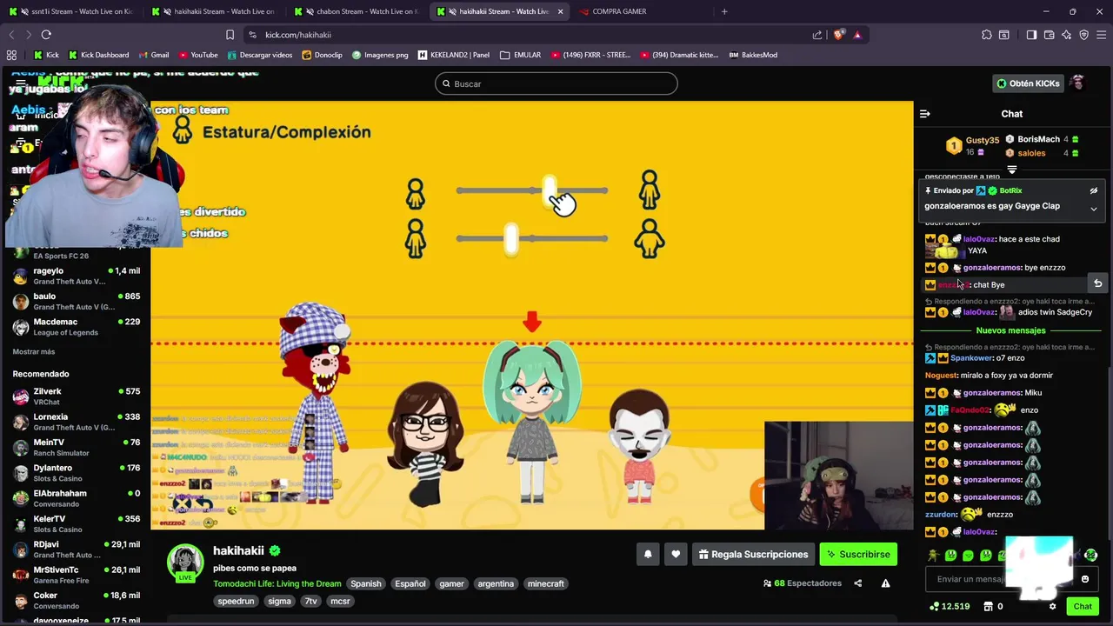
Task: Switch to chabon Stream browser tab
Action: 357,11
